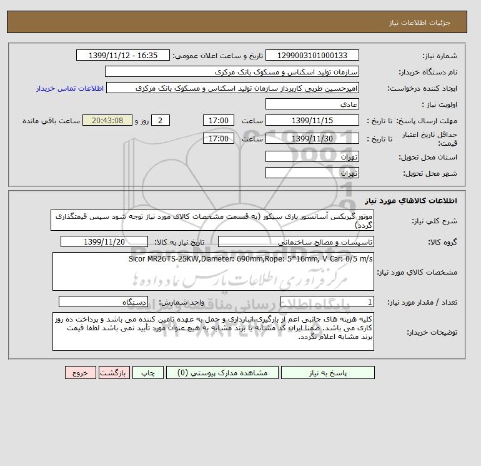Click the تاریخ نیاز به کالا label
481x466 pixels.
point(179,242)
